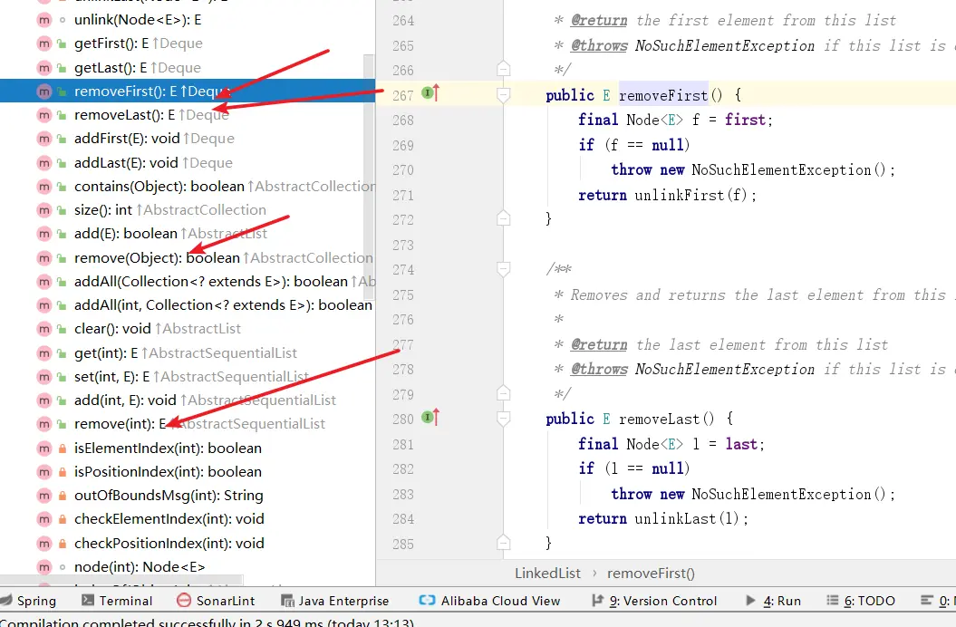Select remove(int) method row

click(188, 424)
